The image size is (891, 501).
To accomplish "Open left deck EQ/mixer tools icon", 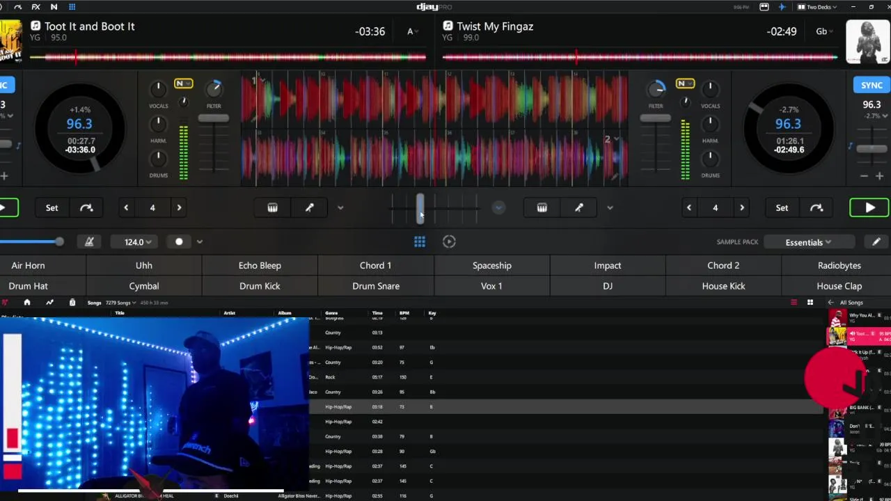I will [273, 207].
